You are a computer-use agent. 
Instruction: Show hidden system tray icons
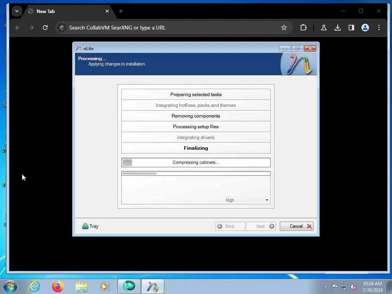[x=325, y=287]
